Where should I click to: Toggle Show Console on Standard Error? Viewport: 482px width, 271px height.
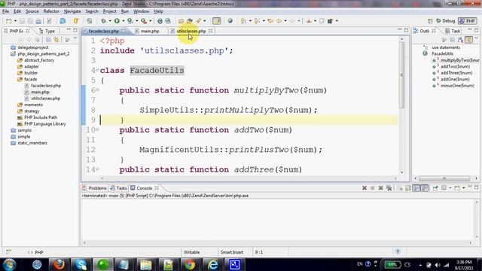[425, 187]
